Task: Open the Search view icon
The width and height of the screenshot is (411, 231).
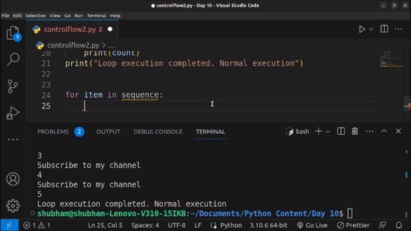Action: click(x=13, y=59)
